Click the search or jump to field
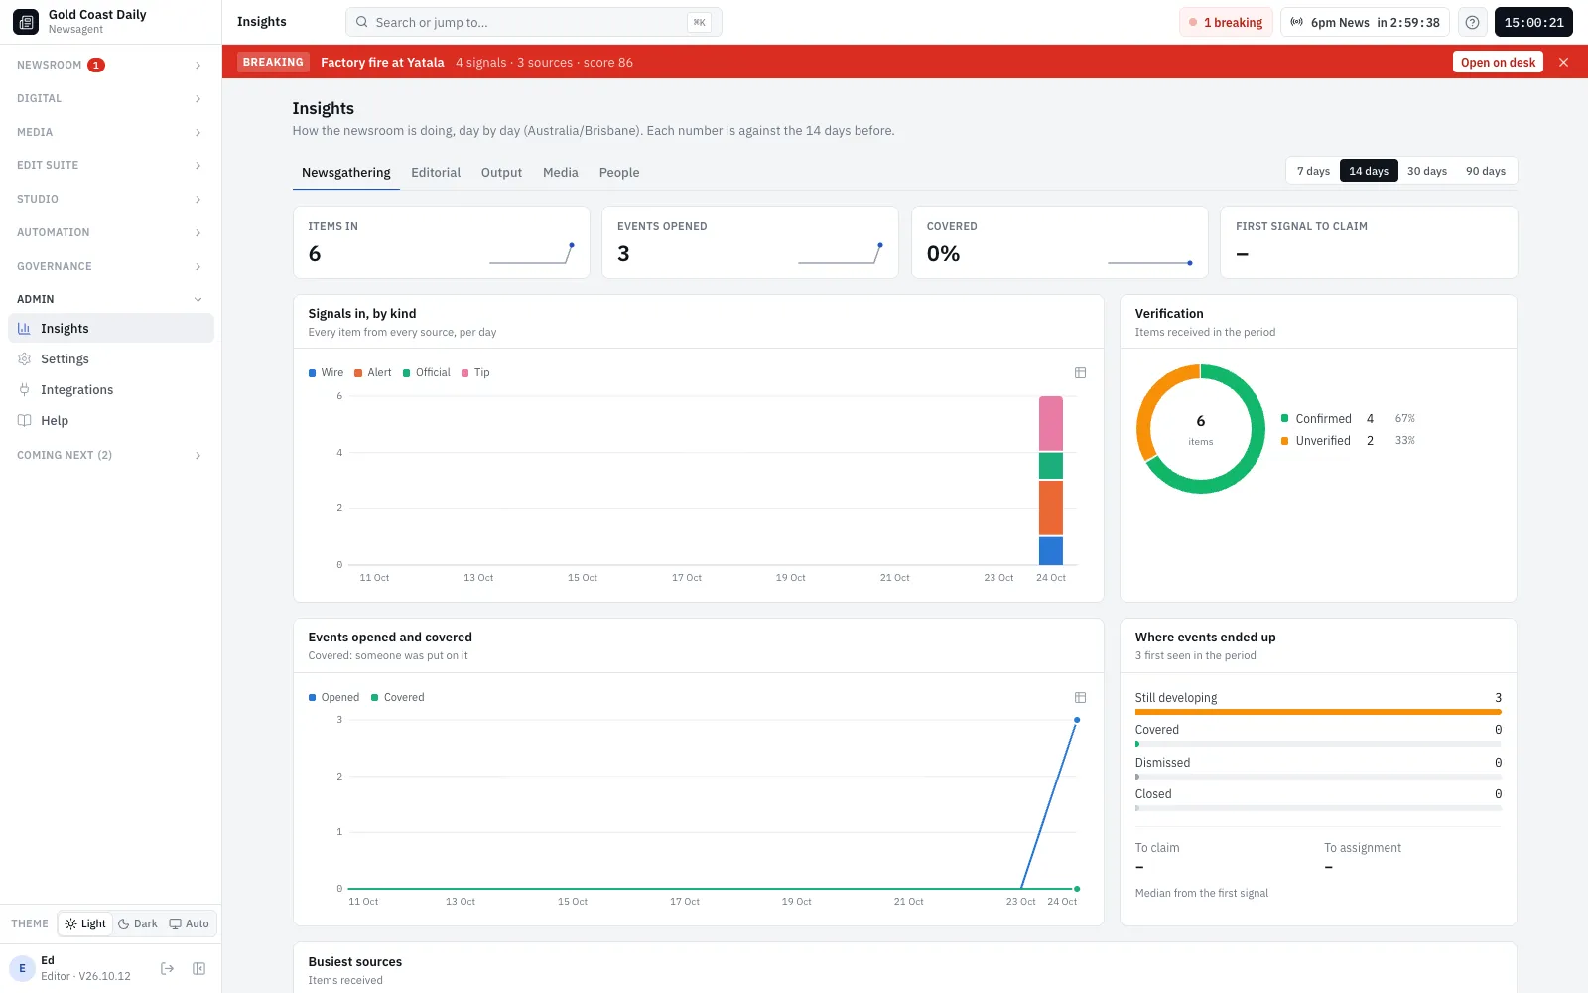This screenshot has height=993, width=1588. [x=533, y=22]
